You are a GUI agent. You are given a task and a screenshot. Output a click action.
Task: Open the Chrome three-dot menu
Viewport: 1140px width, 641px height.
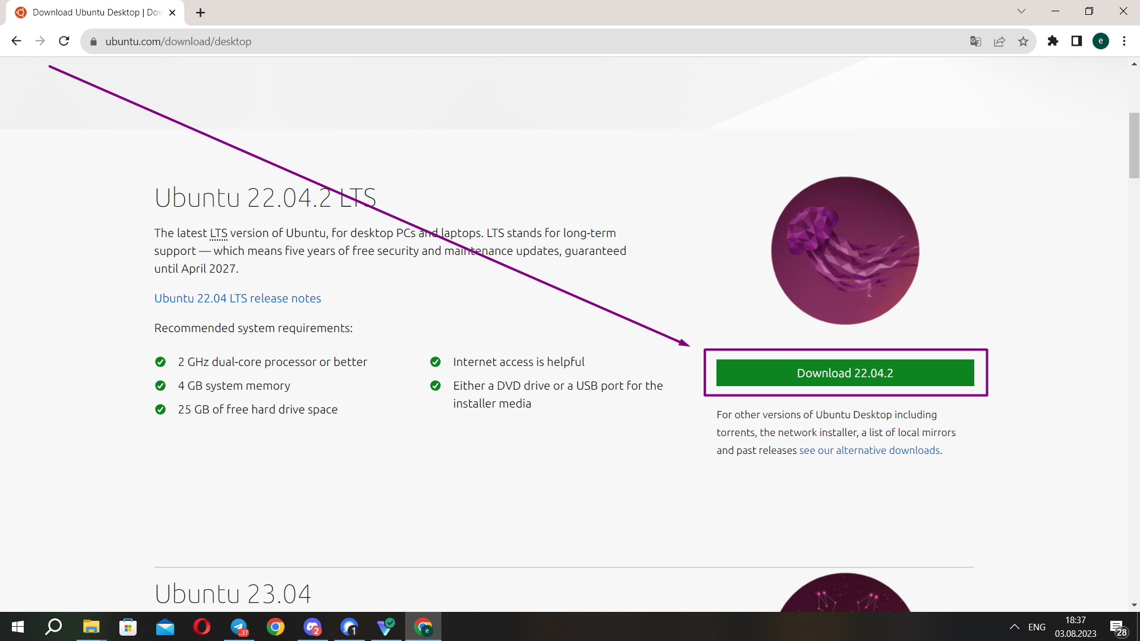pyautogui.click(x=1124, y=41)
